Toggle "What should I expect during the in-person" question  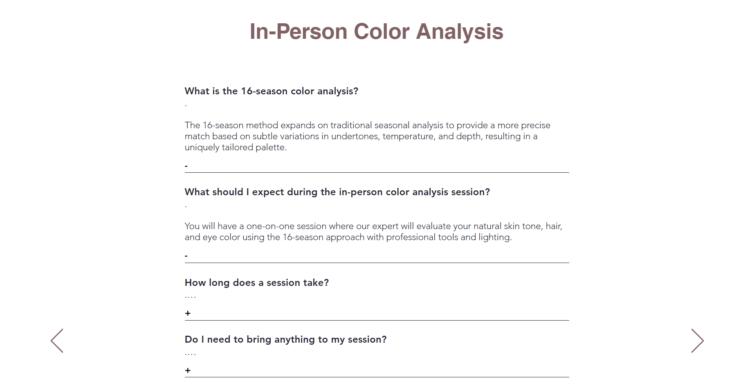click(337, 192)
